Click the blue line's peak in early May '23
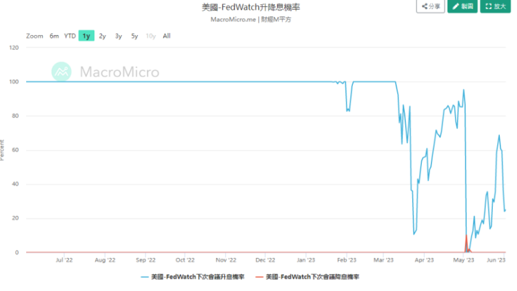This screenshot has width=517, height=291. 463,90
